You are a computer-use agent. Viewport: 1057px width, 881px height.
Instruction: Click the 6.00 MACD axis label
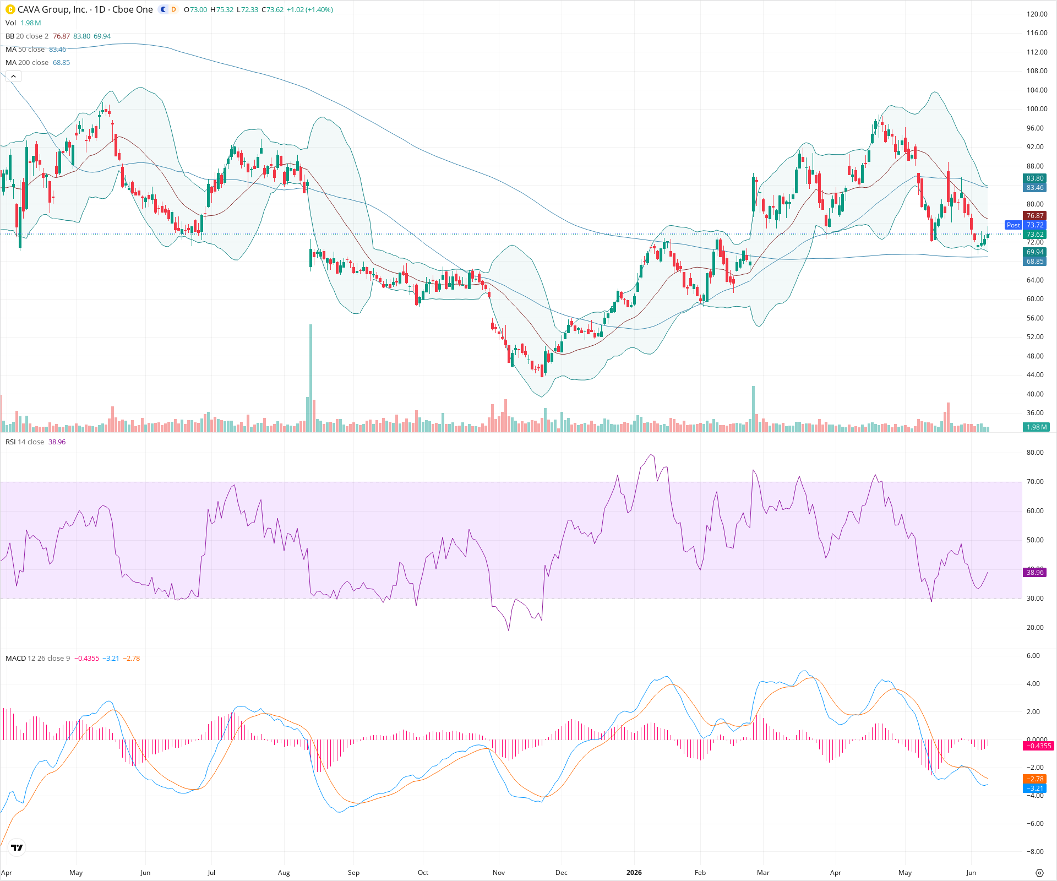[1033, 656]
